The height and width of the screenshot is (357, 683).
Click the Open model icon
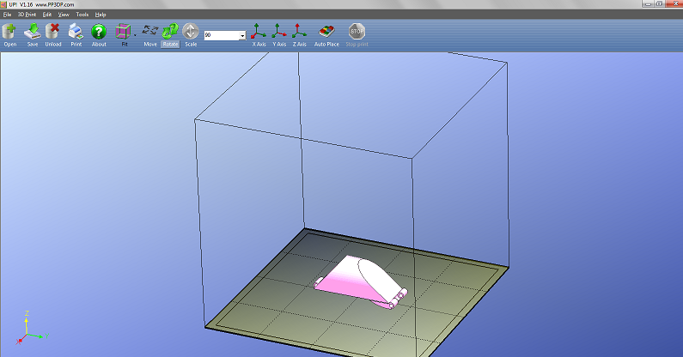pyautogui.click(x=9, y=35)
